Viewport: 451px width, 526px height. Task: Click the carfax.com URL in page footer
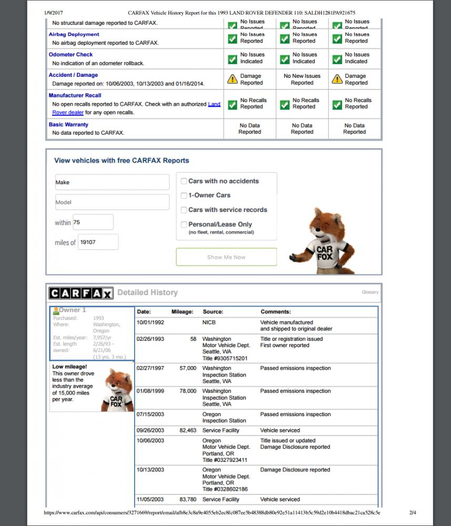click(x=212, y=512)
